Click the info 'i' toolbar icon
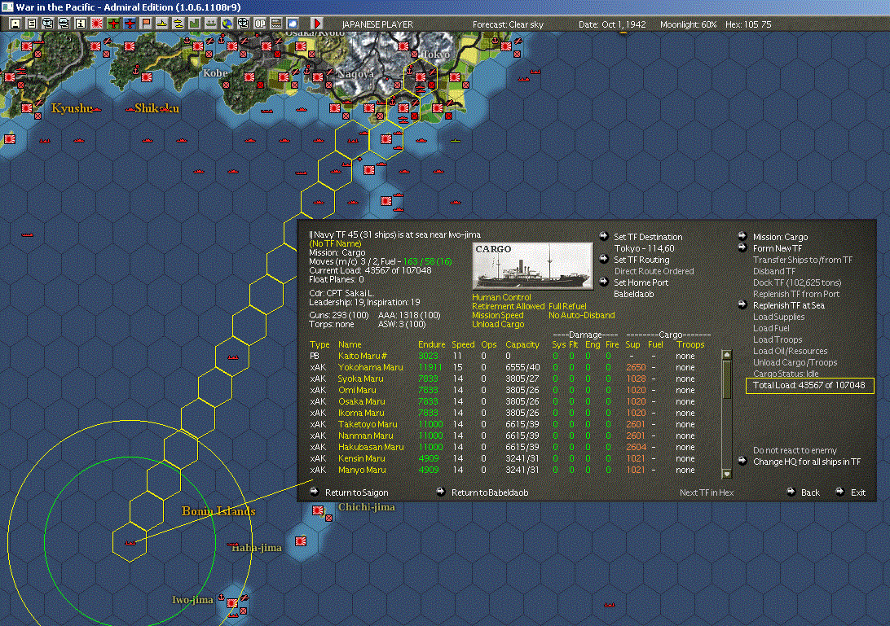The image size is (890, 626). pos(81,24)
